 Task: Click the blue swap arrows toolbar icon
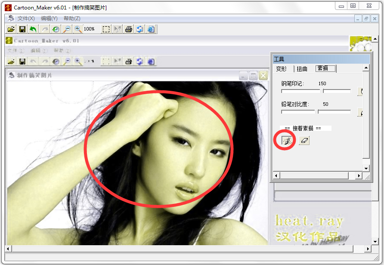[x=140, y=29]
